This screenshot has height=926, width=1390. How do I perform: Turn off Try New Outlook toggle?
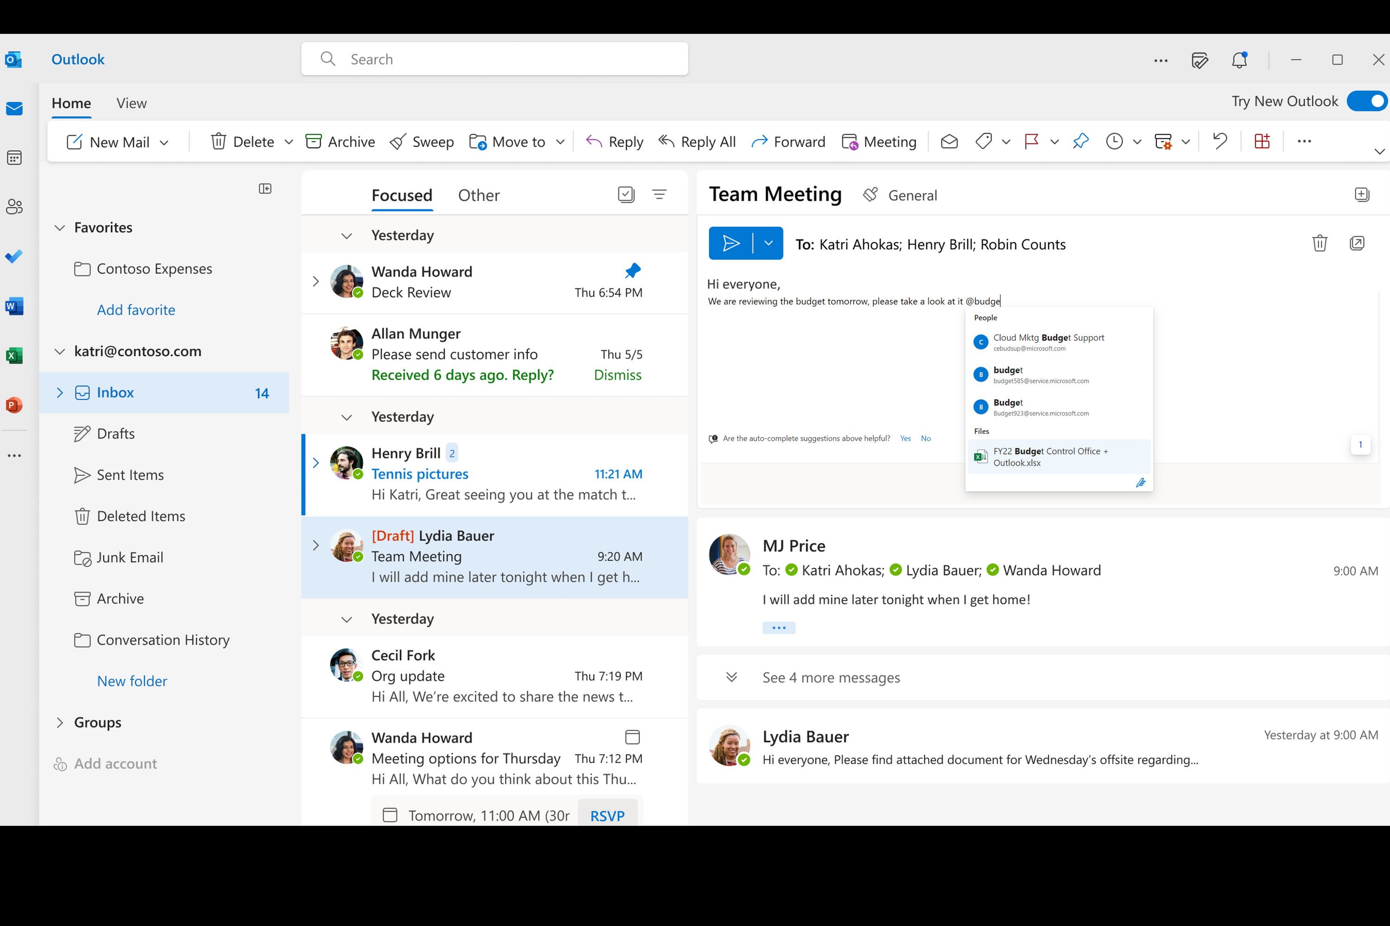(1366, 101)
